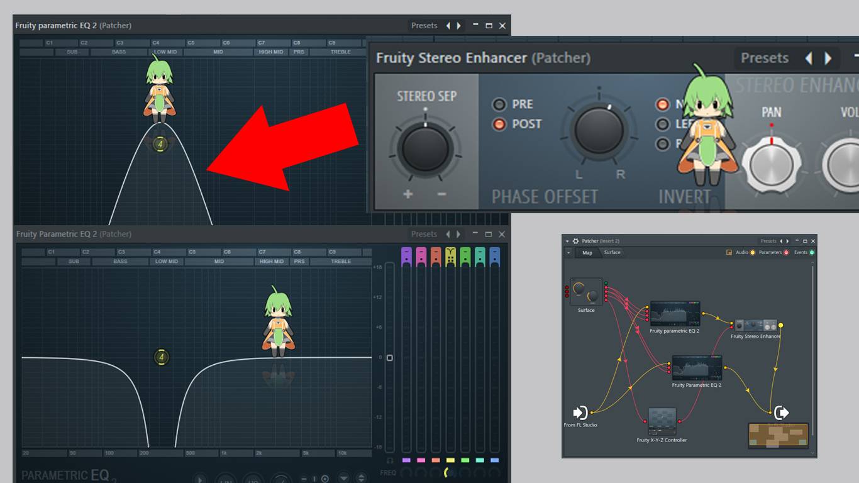The image size is (859, 483).
Task: Open Patcher options gear icon
Action: (x=575, y=241)
